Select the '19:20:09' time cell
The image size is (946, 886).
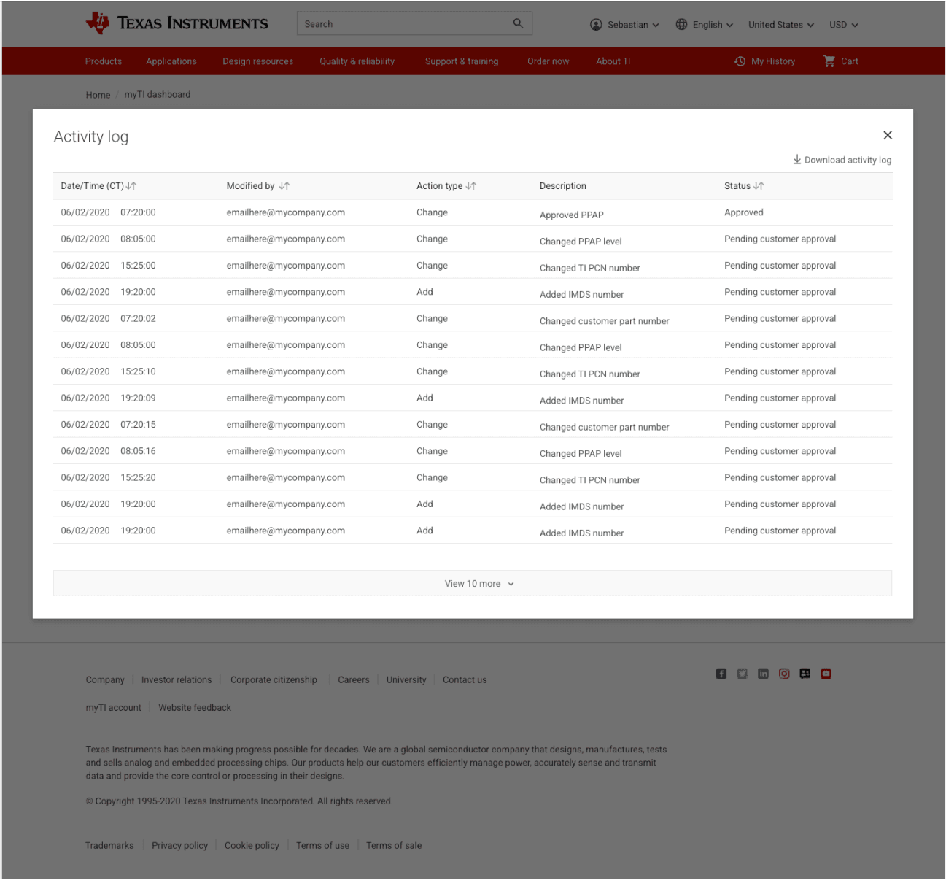(x=138, y=398)
